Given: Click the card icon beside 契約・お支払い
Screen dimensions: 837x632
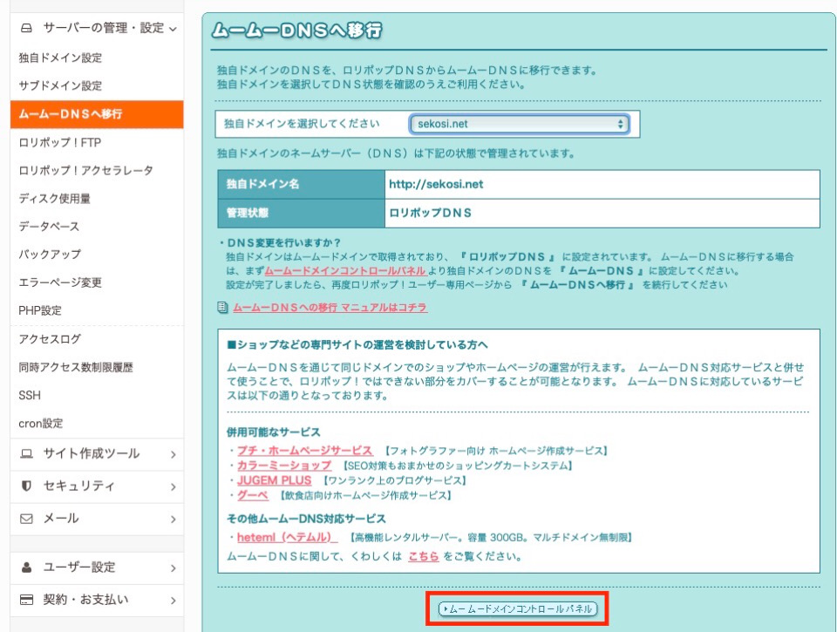Looking at the screenshot, I should point(26,600).
